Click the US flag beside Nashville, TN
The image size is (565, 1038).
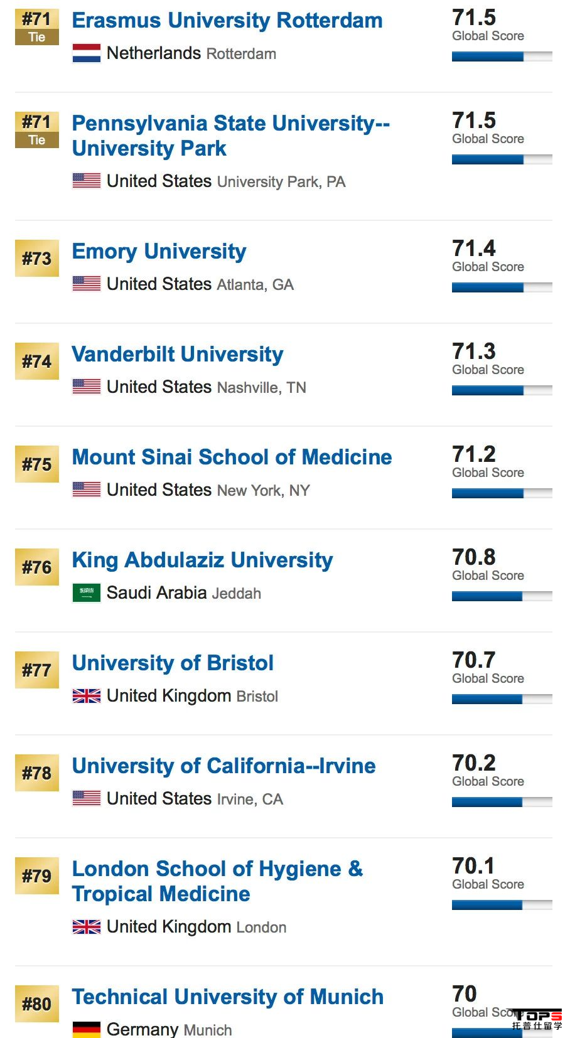(86, 387)
